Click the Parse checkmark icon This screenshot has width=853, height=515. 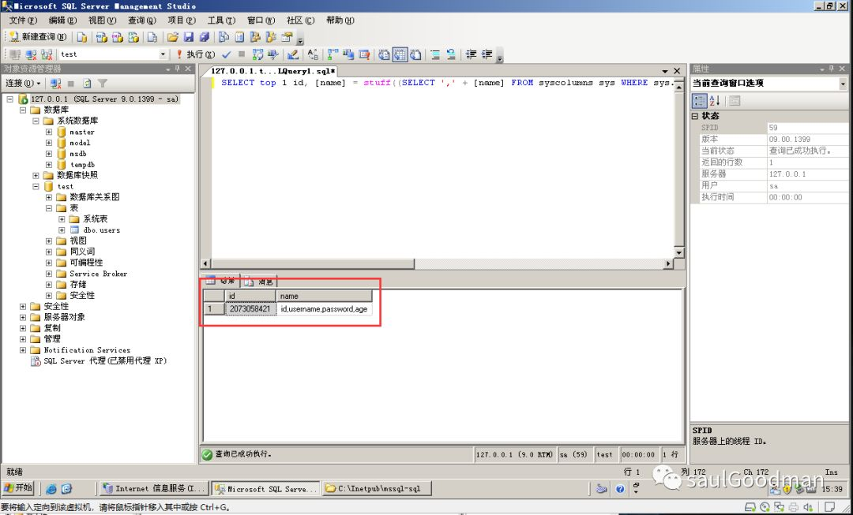click(227, 54)
